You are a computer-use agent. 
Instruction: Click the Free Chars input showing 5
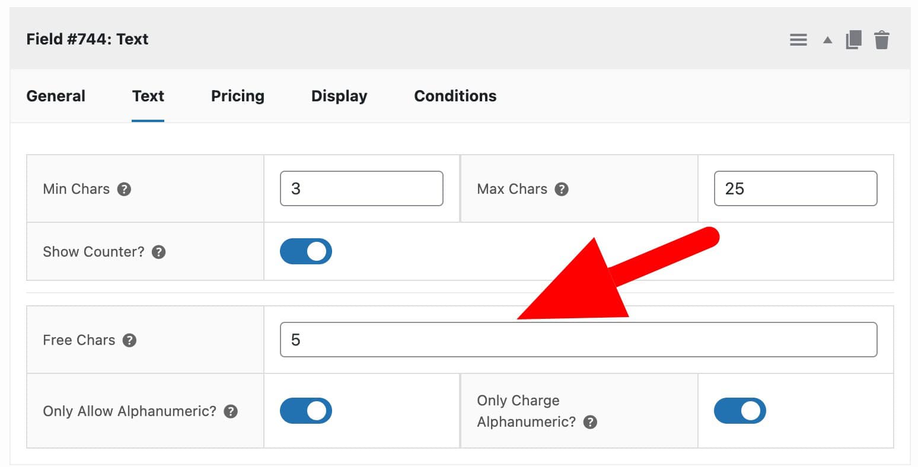578,340
